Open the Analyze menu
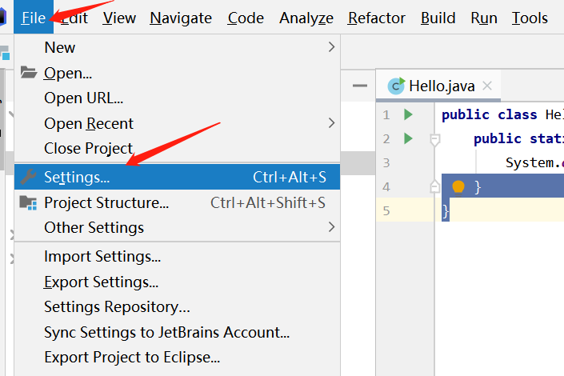 [x=306, y=18]
